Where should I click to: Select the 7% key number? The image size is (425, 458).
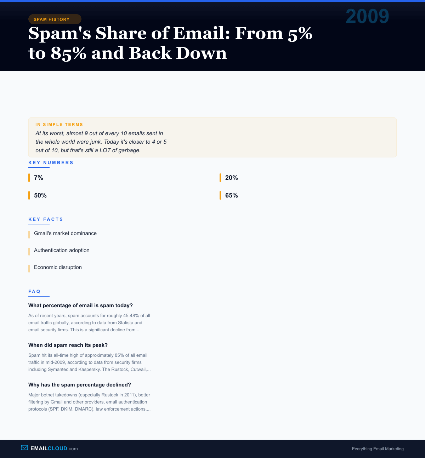(x=39, y=178)
